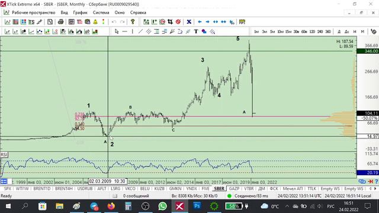This screenshot has width=379, height=213.
Task: Click the yellow alert bell icon
Action: tap(95, 22)
